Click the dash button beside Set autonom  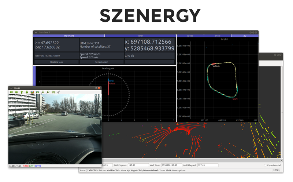tap(149, 62)
